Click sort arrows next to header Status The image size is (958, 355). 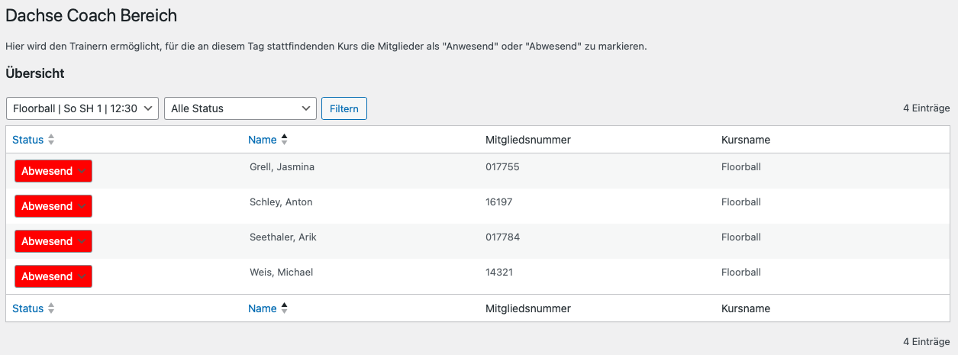(x=51, y=140)
